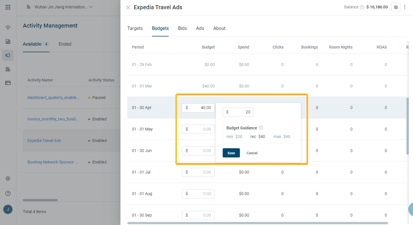Click the Activity Status column header
Image resolution: width=413 pixels, height=225 pixels.
101,80
